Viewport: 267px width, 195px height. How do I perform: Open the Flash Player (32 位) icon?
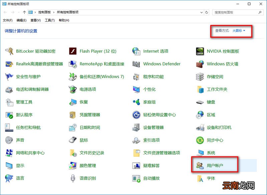click(x=73, y=51)
